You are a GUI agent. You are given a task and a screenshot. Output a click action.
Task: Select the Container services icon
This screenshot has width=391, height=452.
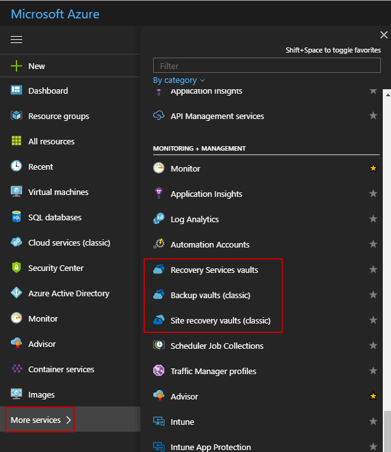tap(16, 369)
